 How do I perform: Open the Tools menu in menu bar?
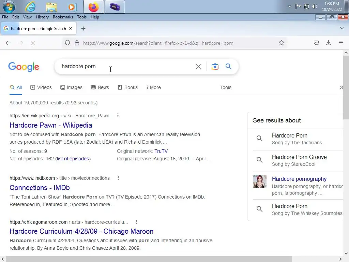82,17
